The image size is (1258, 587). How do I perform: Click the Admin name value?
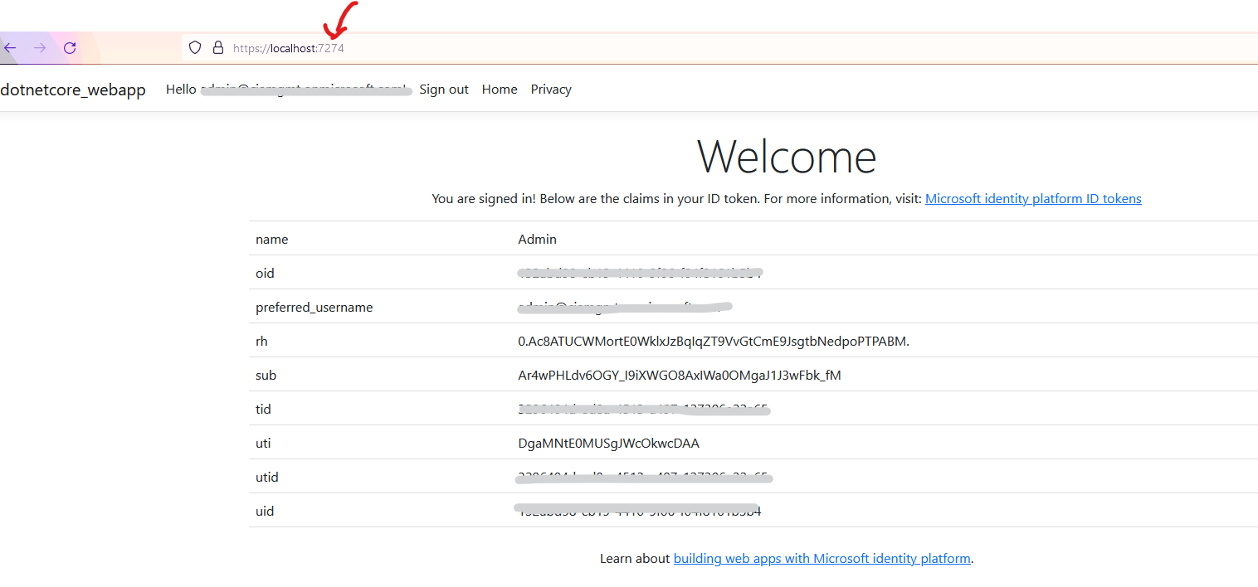(537, 239)
